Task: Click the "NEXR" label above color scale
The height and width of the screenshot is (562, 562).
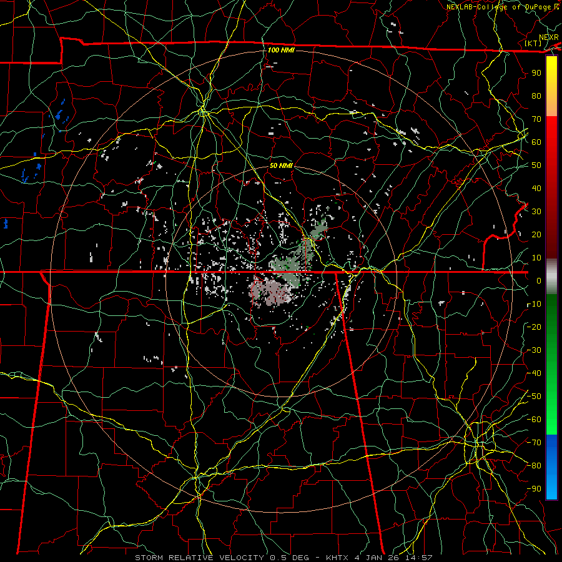Action: (549, 37)
